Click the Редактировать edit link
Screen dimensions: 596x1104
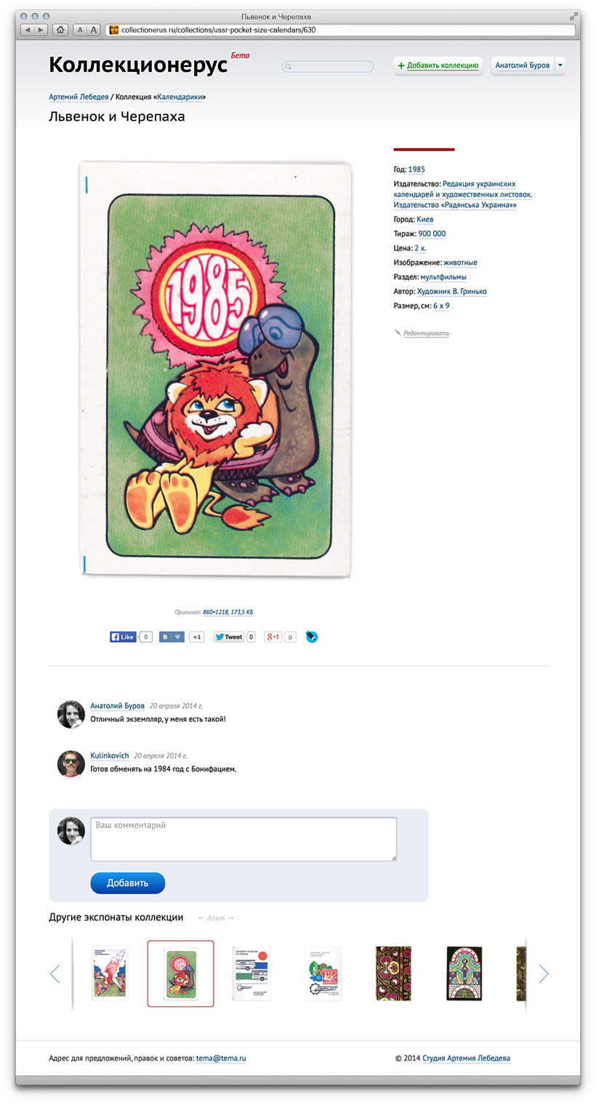[x=426, y=333]
